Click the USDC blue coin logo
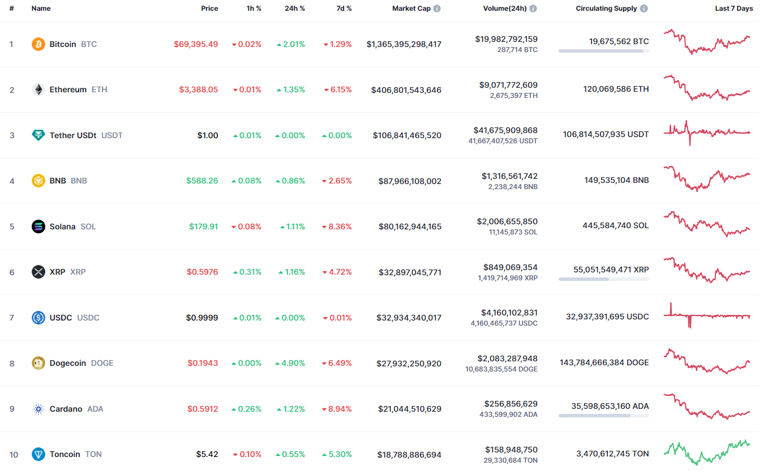The width and height of the screenshot is (772, 474). [37, 318]
